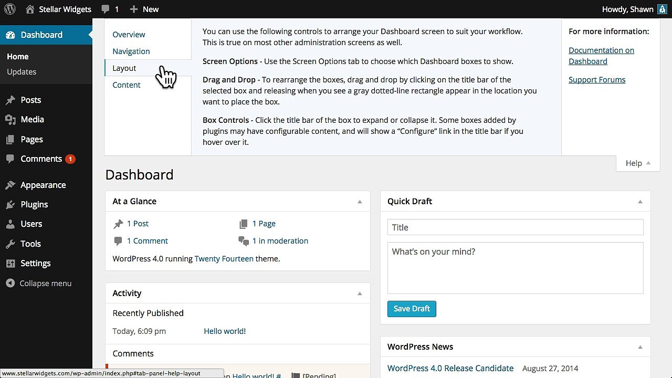Open the 1 in moderation link
The width and height of the screenshot is (672, 378).
click(280, 241)
